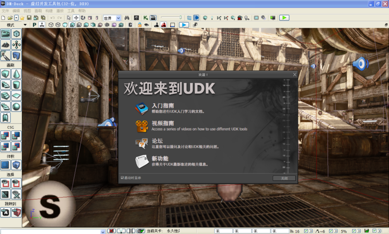
Task: Open the 构建 menu
Action: pyautogui.click(x=49, y=11)
